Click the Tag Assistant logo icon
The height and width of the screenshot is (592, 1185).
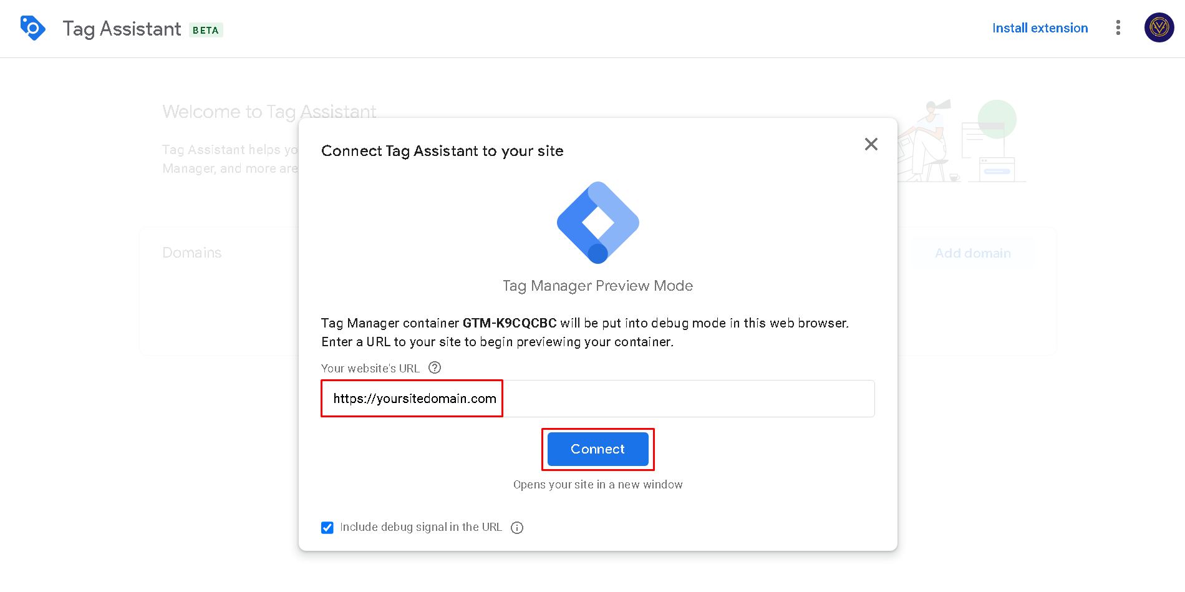click(32, 28)
